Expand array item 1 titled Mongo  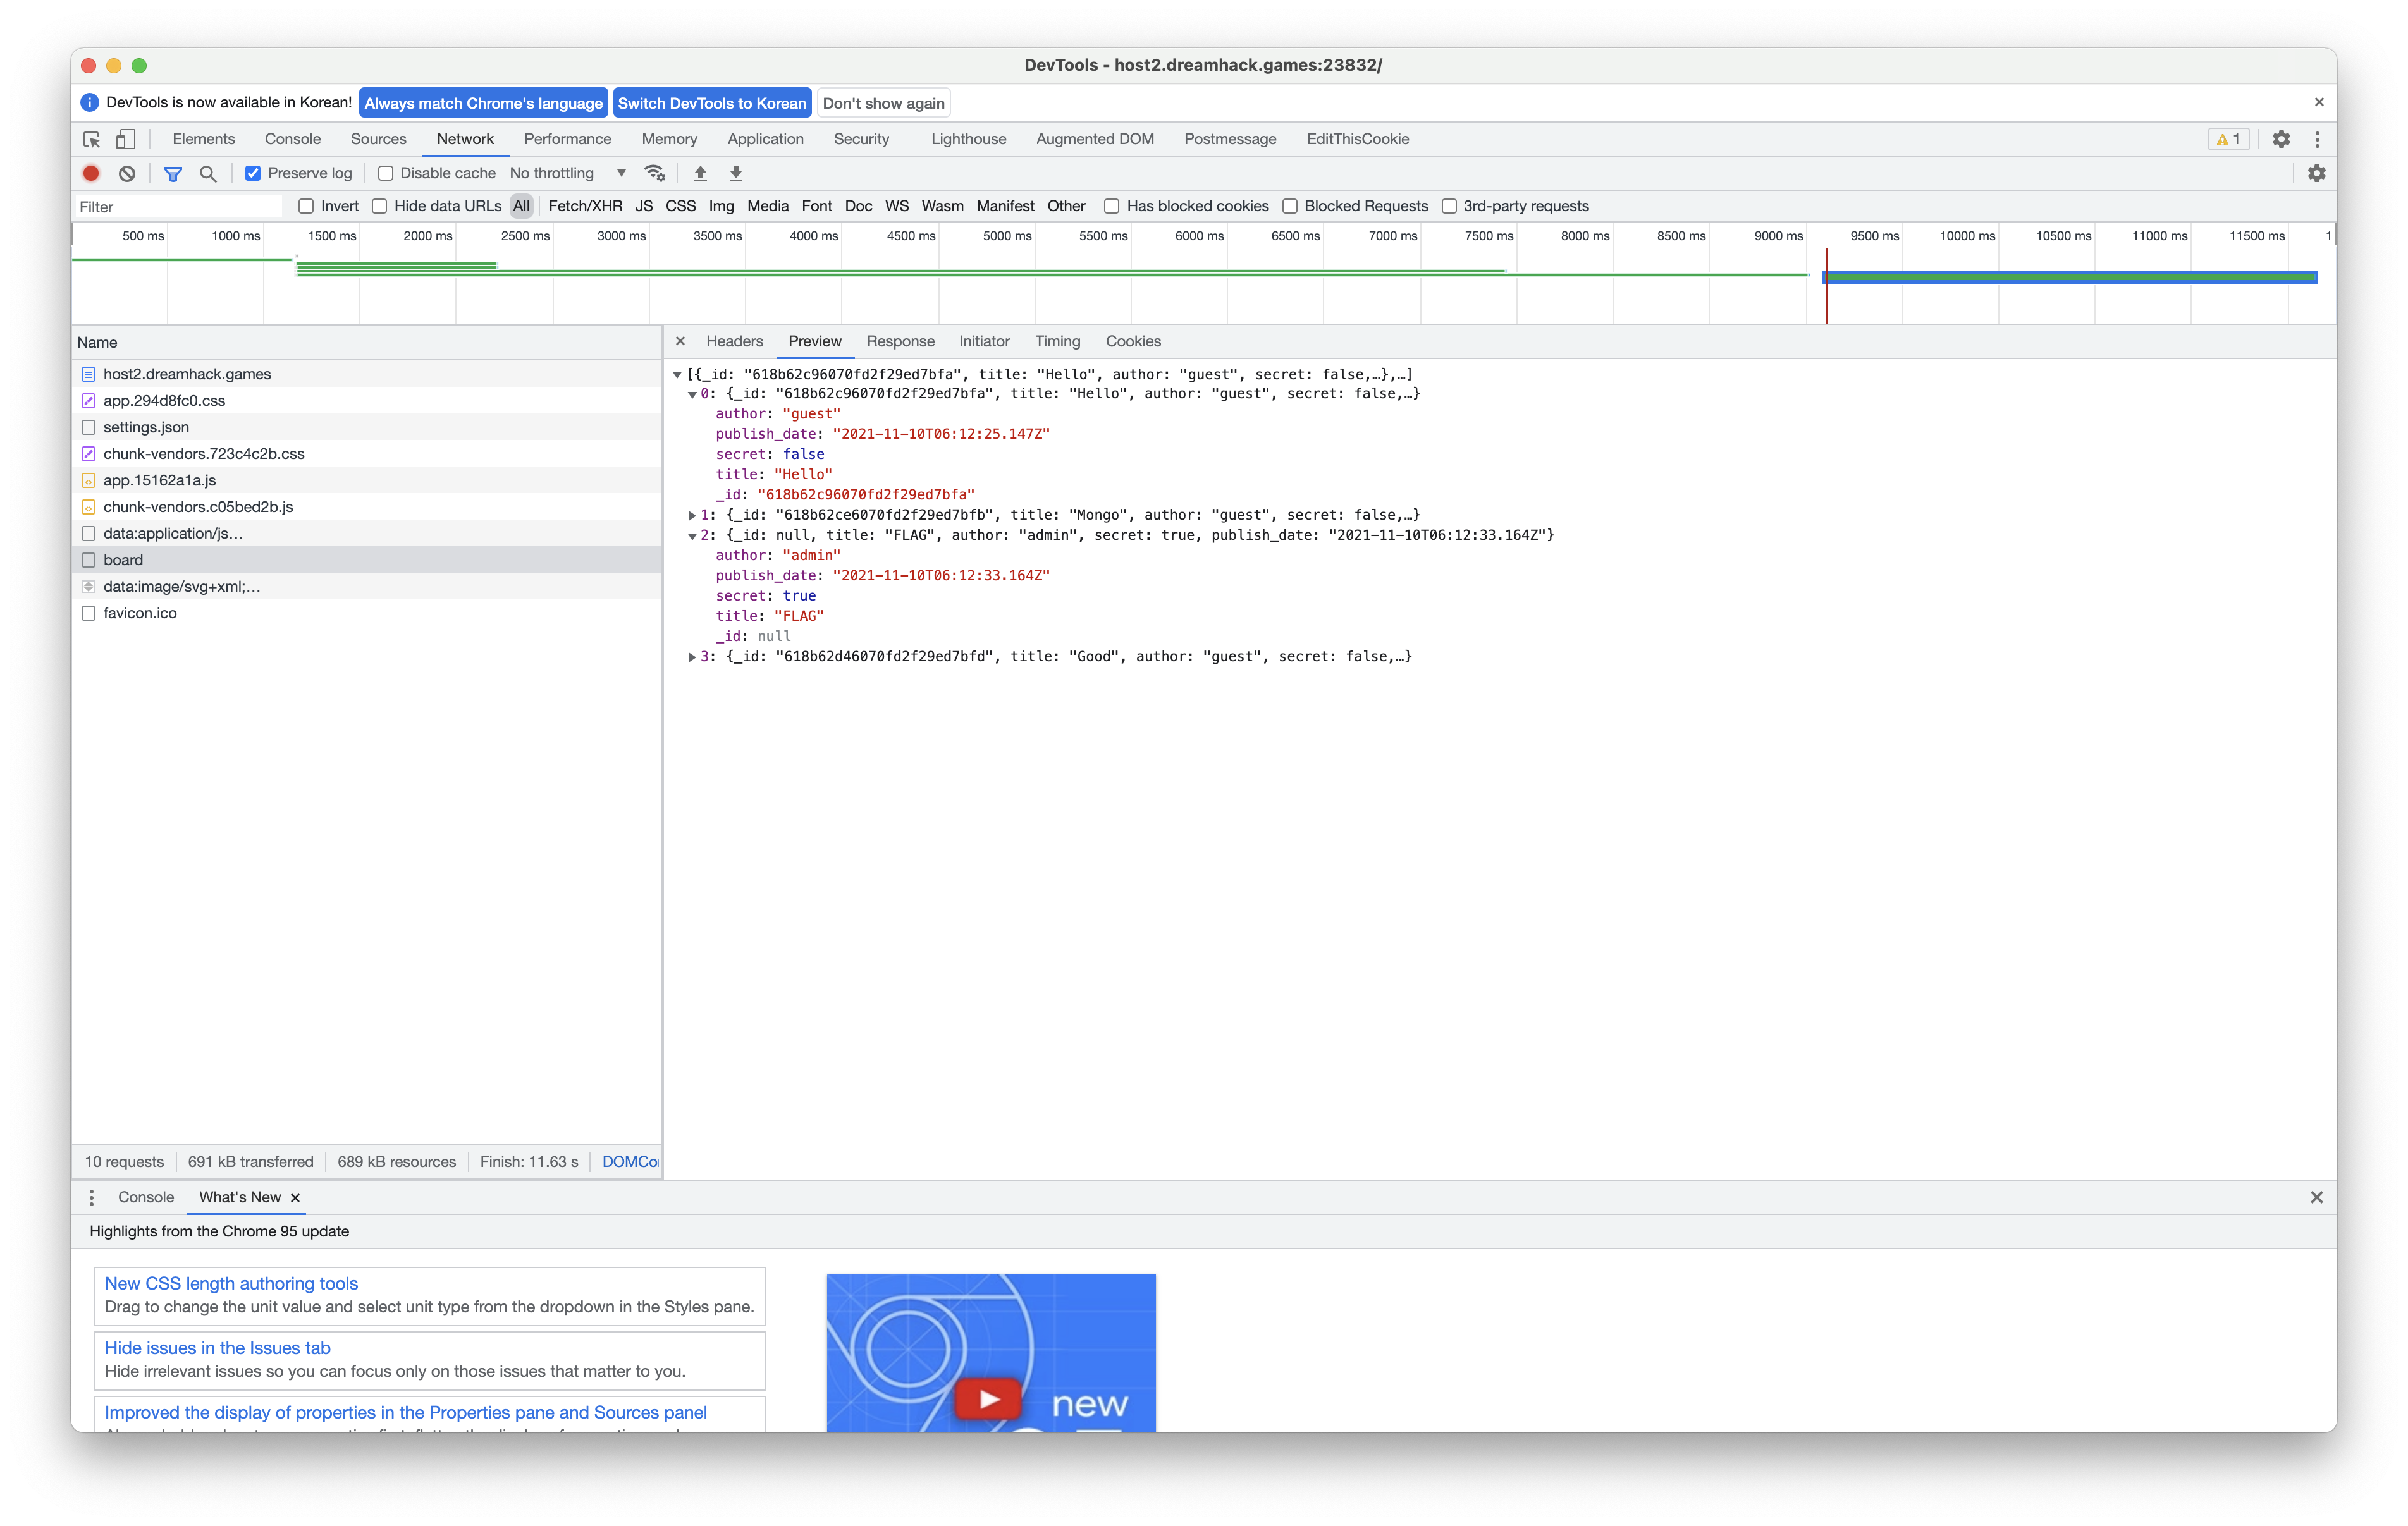[692, 515]
